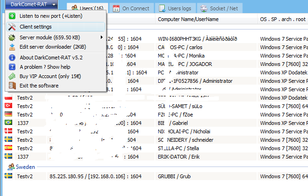Select Testv2 in the GRUBBI row
This screenshot has width=308, height=196.
click(x=25, y=176)
